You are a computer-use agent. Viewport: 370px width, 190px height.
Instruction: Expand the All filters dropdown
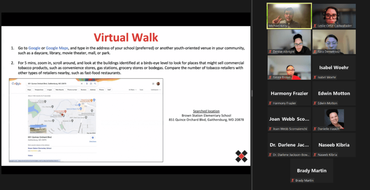(132, 89)
